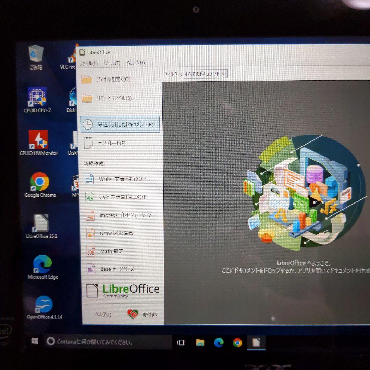
Task: Click the clock icon for recent documents
Action: [x=88, y=124]
